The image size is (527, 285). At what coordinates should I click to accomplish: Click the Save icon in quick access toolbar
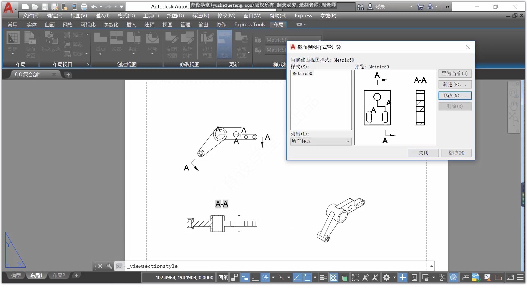point(45,7)
